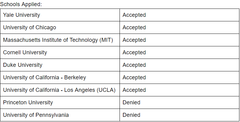Select the Yale University cell

point(21,15)
